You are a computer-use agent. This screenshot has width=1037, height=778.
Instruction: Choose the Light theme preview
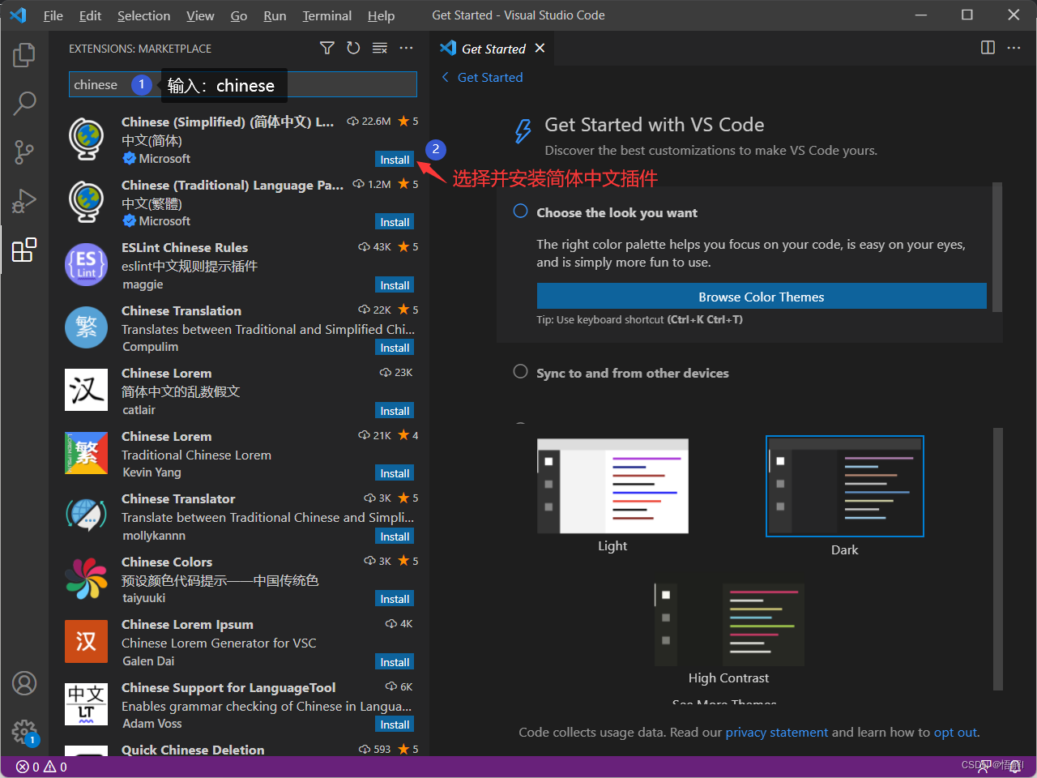click(x=612, y=486)
